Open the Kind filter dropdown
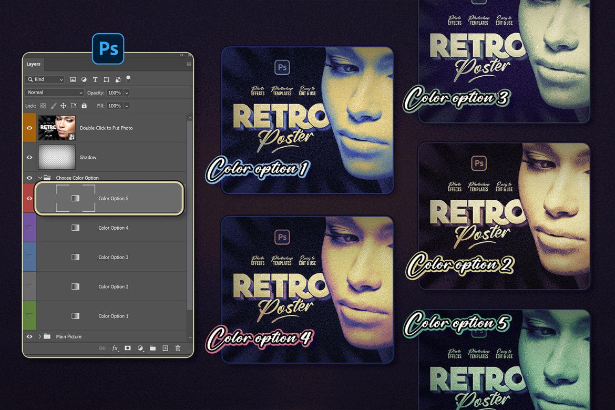The width and height of the screenshot is (615, 410). [x=44, y=80]
